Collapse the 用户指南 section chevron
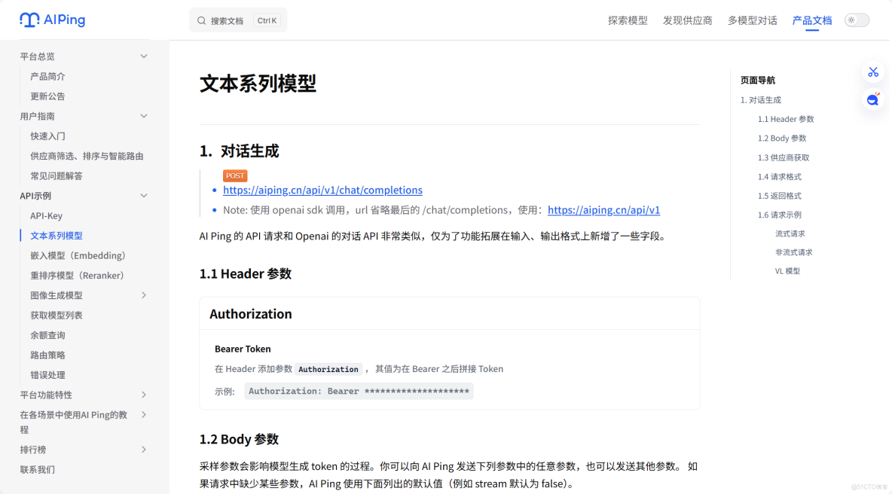The height and width of the screenshot is (494, 892). 144,115
